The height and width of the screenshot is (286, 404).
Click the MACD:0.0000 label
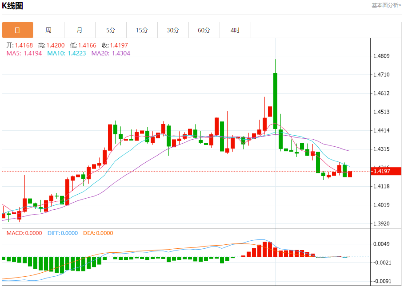(24, 233)
